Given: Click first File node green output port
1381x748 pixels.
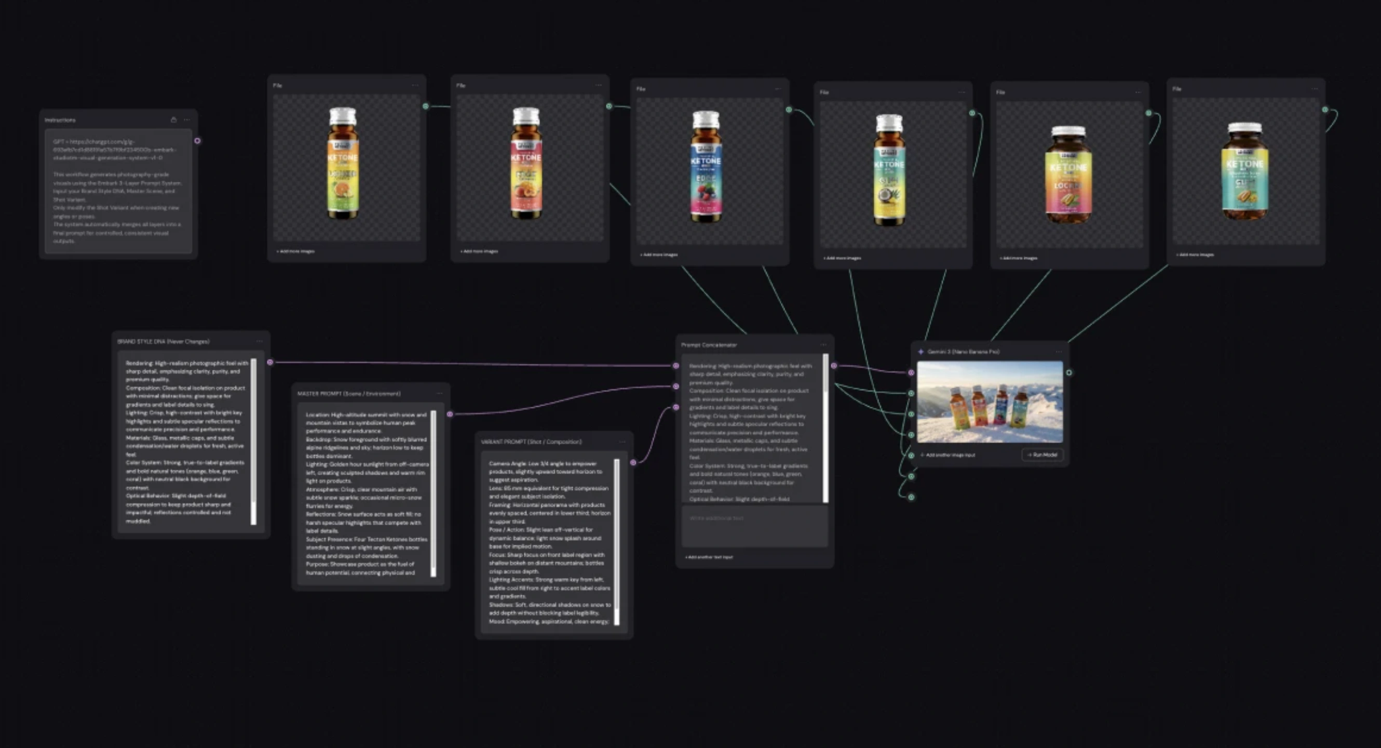Looking at the screenshot, I should (x=426, y=106).
